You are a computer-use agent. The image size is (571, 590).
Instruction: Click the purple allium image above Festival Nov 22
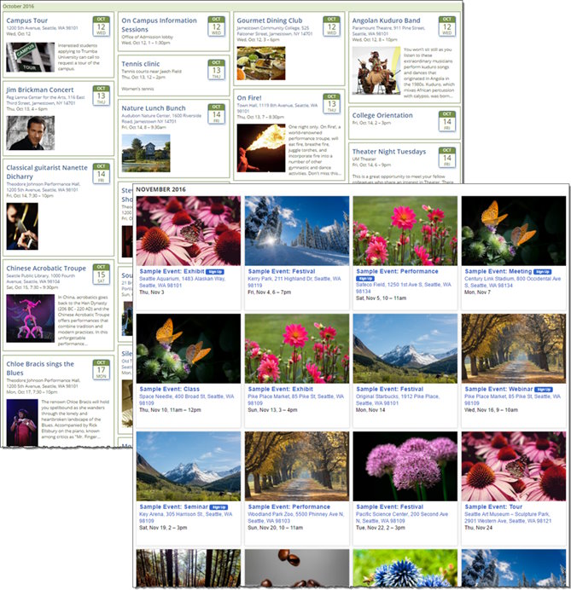coord(405,466)
